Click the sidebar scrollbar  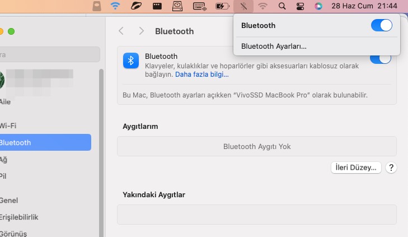[101, 152]
